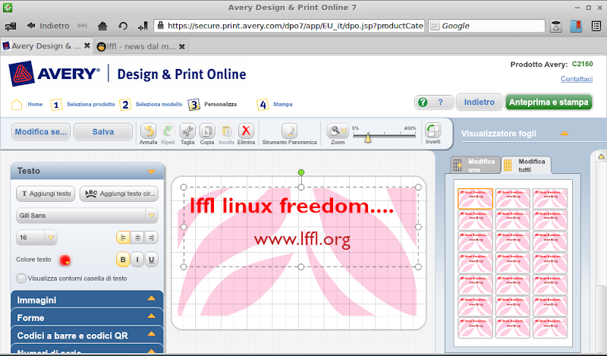Toggle Visualizza contorni casella di testo checkbox

coord(21,278)
